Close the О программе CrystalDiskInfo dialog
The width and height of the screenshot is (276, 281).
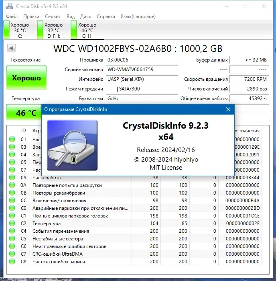click(228, 109)
